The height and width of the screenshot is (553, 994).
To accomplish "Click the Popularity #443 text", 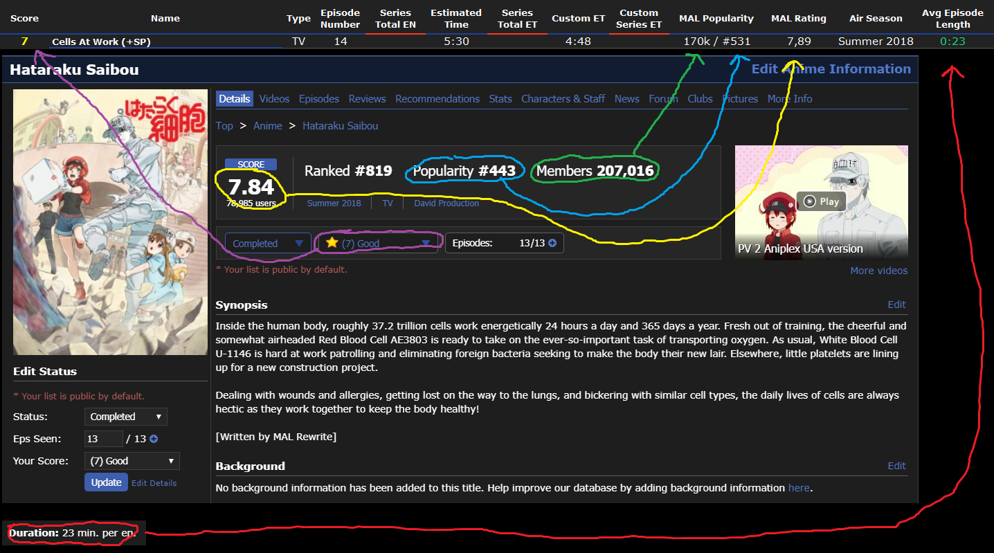I will coord(464,171).
